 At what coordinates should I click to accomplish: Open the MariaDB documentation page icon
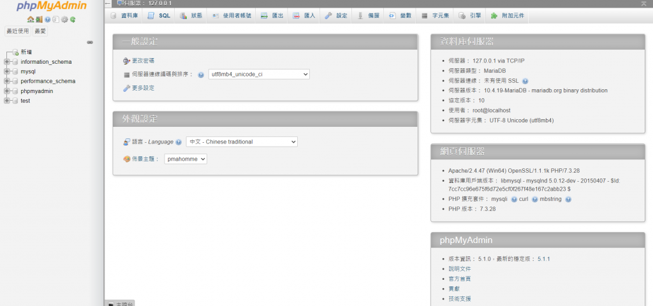pyautogui.click(x=56, y=19)
